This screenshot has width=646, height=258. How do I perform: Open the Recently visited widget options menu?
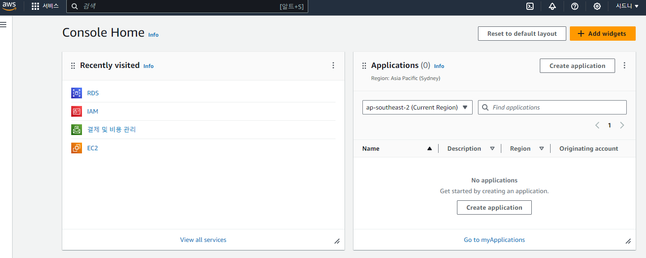(x=333, y=65)
